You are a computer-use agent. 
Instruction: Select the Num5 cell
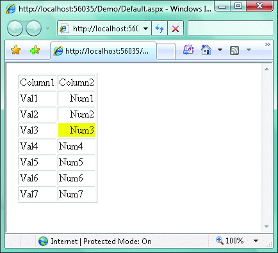[x=76, y=162]
